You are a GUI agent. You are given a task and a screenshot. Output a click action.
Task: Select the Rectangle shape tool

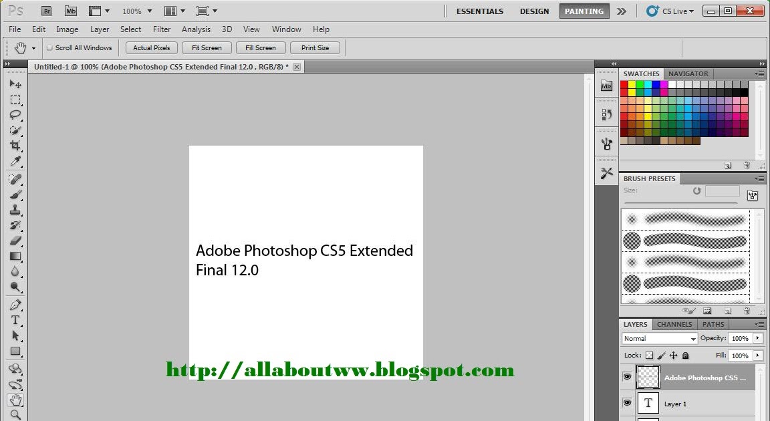(15, 352)
